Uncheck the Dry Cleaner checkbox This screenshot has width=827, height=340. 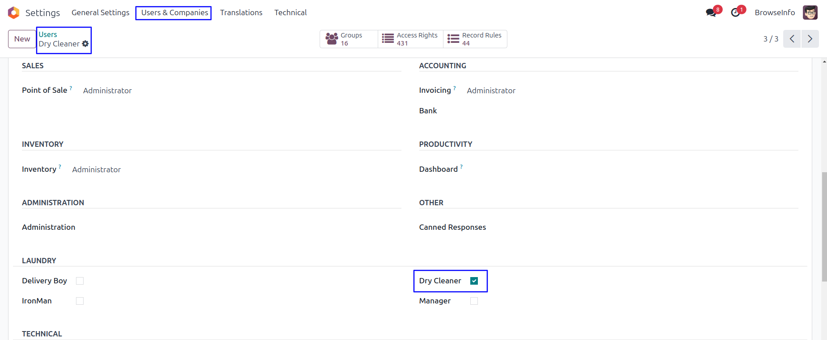point(474,281)
